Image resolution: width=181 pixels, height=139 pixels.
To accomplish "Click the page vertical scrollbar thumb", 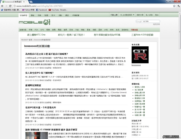I will [180, 32].
